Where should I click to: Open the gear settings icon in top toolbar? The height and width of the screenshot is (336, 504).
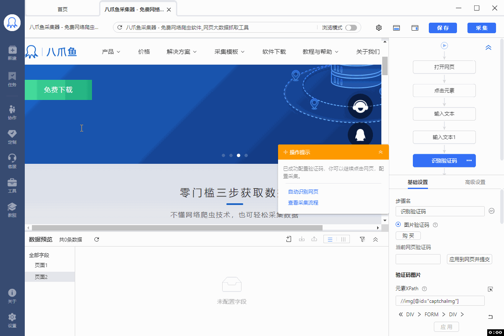tap(379, 28)
